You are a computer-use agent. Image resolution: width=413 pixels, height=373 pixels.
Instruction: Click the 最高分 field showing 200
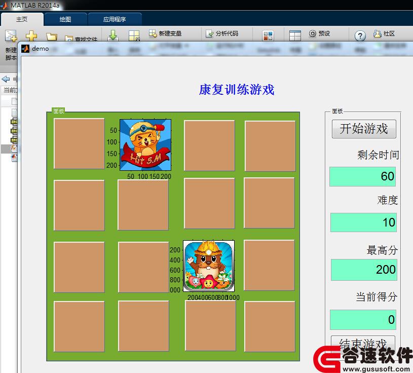[x=364, y=270]
